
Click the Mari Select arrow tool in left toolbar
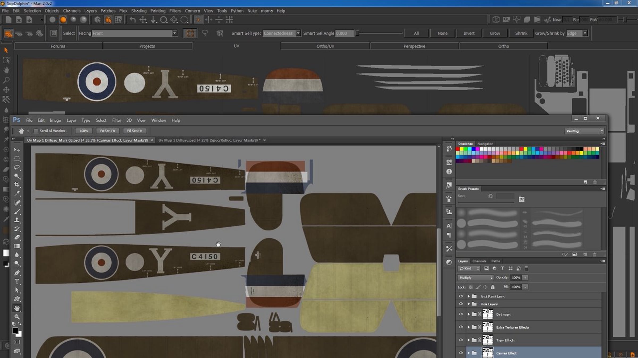6,50
